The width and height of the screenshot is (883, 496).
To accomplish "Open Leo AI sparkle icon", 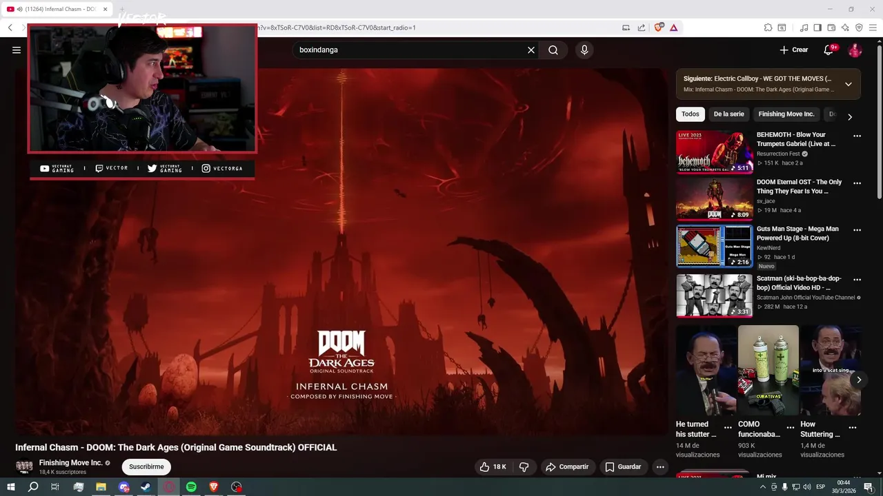I will click(845, 28).
